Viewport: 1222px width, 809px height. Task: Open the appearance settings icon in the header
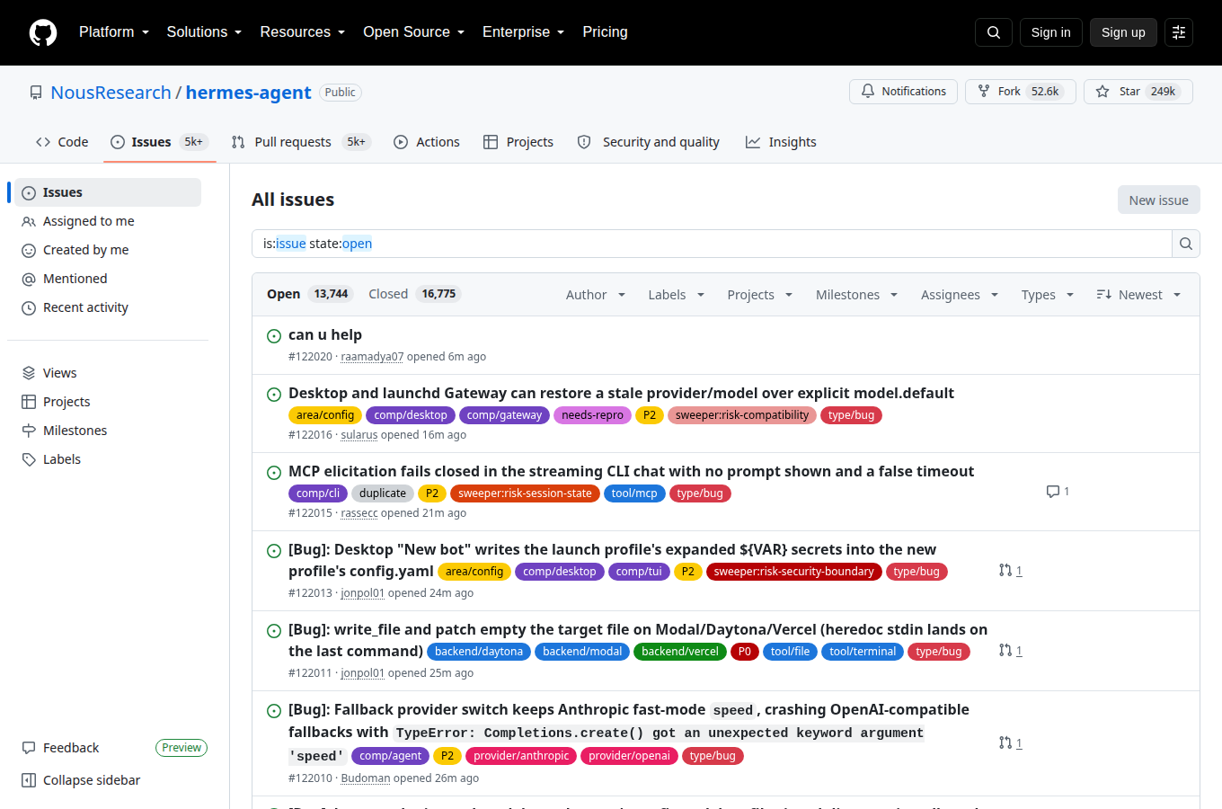tap(1179, 32)
